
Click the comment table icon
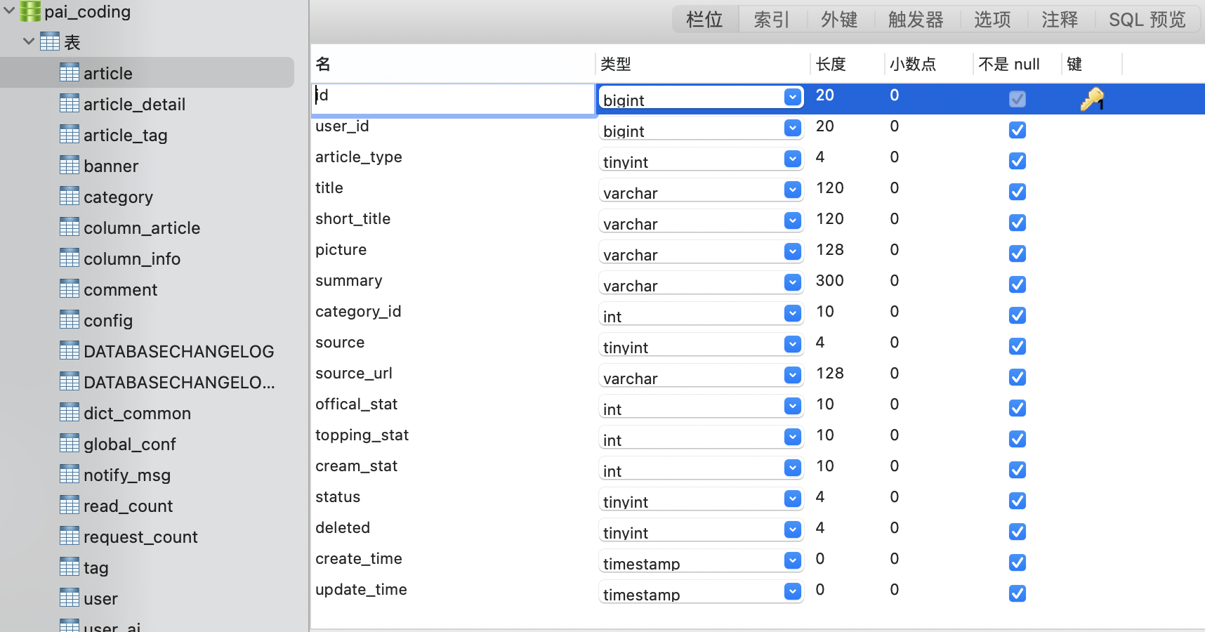70,289
